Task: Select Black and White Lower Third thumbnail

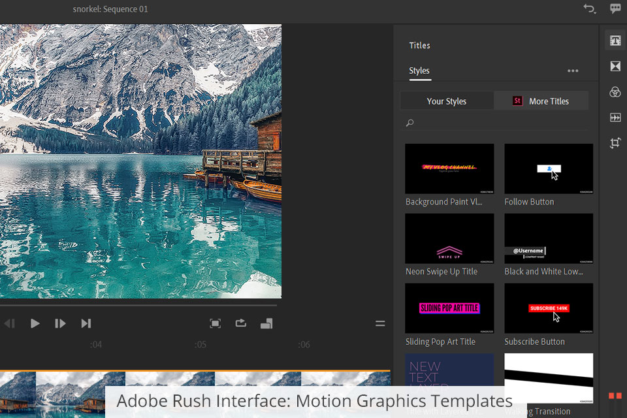Action: [549, 238]
